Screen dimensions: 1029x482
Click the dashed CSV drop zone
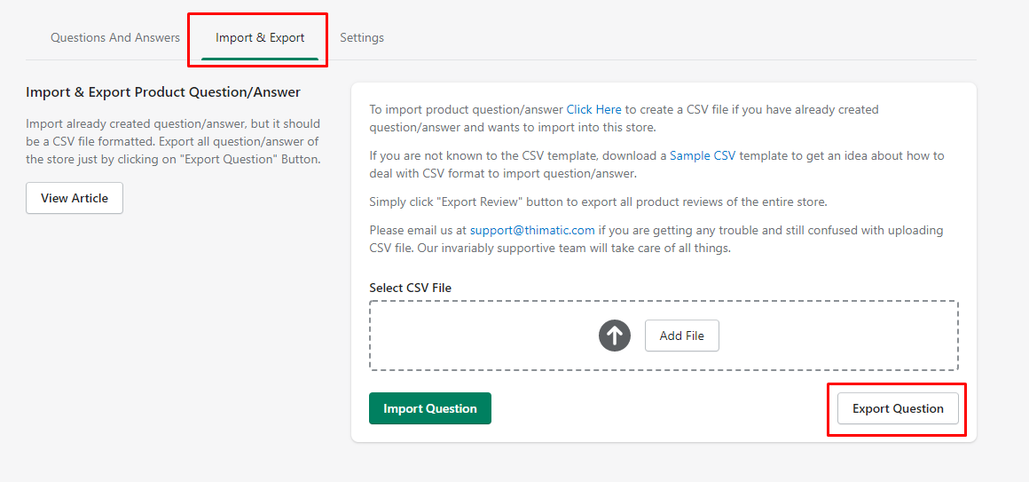click(664, 336)
